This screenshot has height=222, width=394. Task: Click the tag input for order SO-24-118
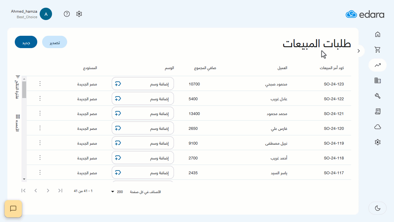[x=143, y=158]
